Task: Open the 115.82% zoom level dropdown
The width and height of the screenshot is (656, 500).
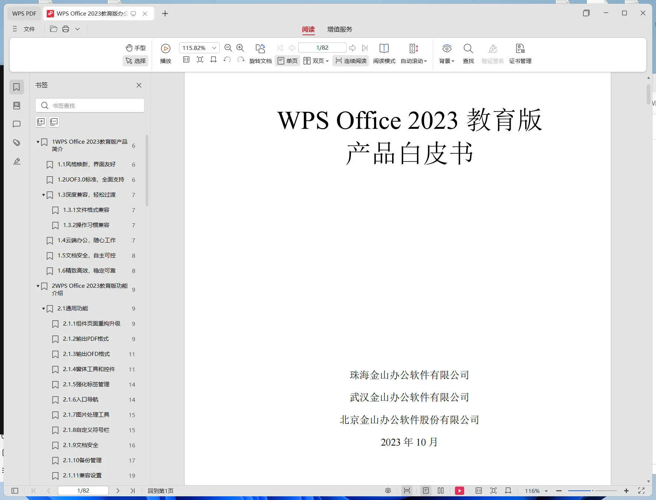Action: 199,47
